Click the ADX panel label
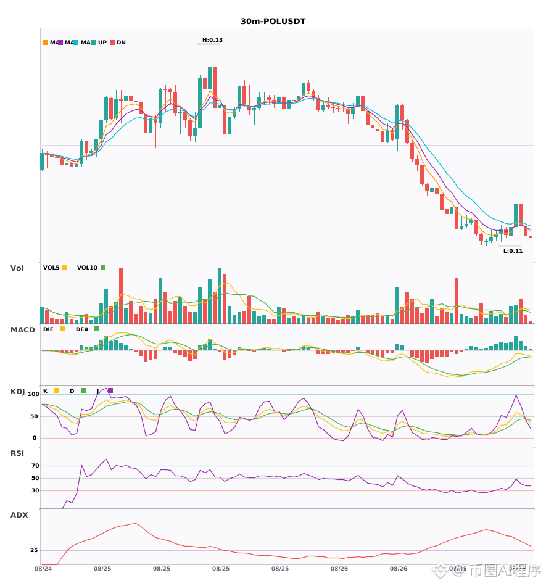 (19, 514)
